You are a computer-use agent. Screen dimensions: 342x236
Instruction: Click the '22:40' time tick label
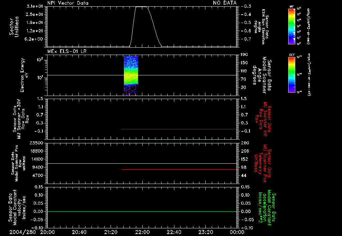point(174,232)
